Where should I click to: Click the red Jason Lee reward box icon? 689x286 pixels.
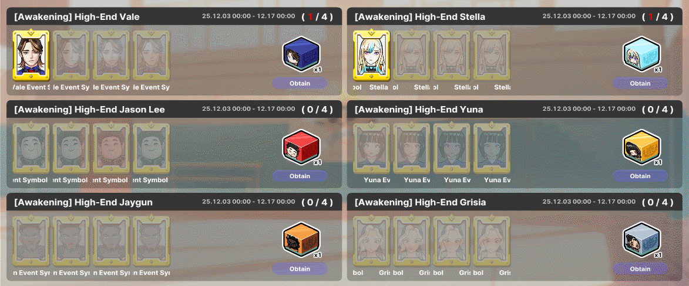click(301, 147)
